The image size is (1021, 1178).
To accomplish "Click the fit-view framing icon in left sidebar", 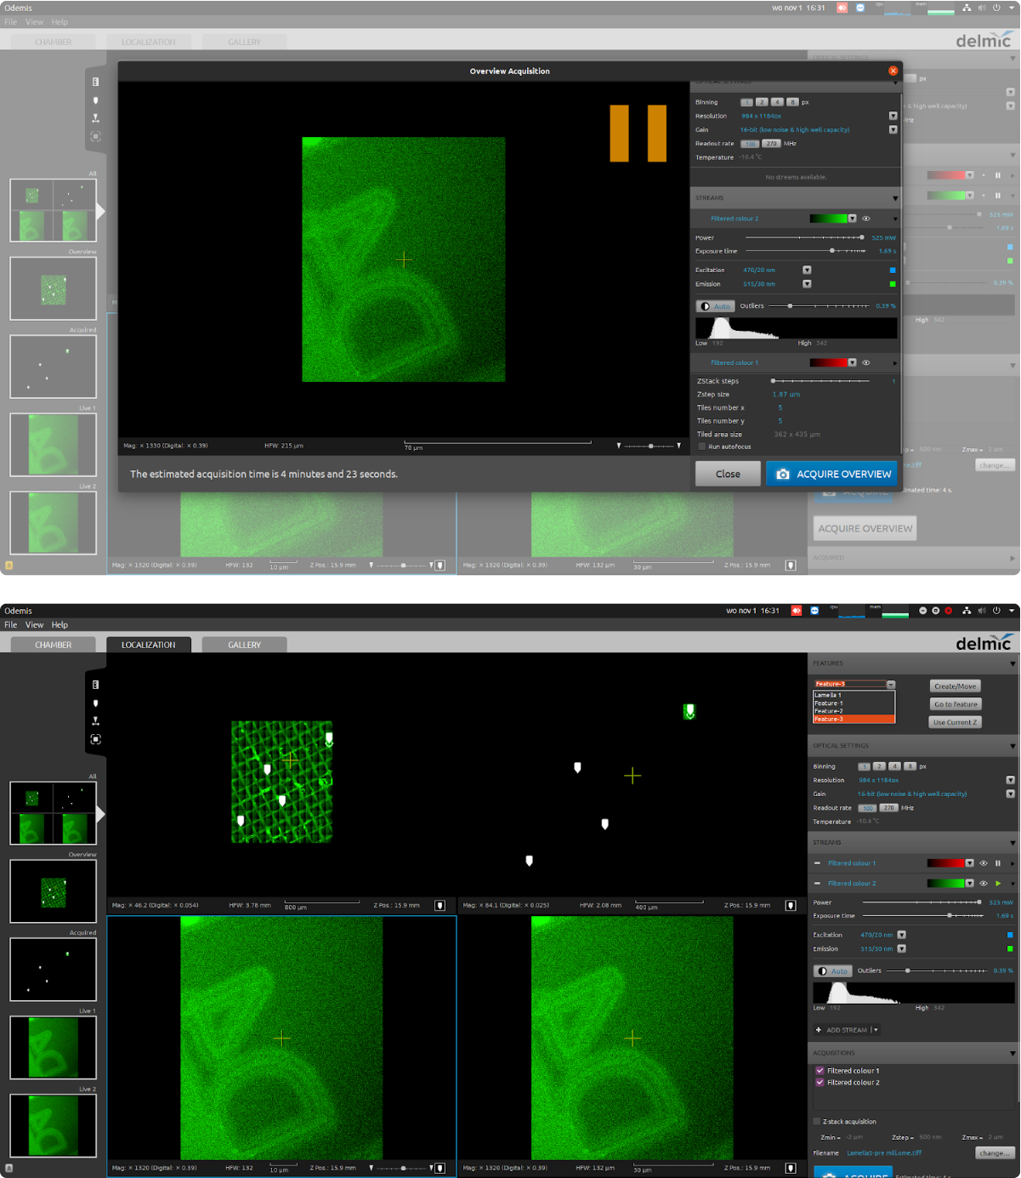I will (95, 739).
